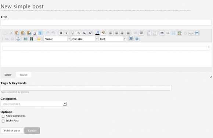Open editor help question-mark icon
The height and width of the screenshot is (138, 213).
click(137, 39)
